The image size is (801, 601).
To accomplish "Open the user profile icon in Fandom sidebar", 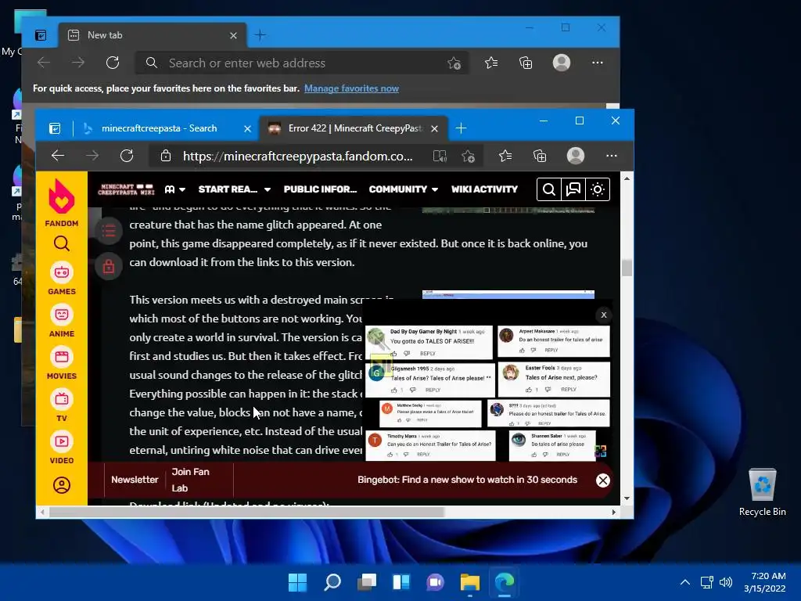I will (62, 485).
